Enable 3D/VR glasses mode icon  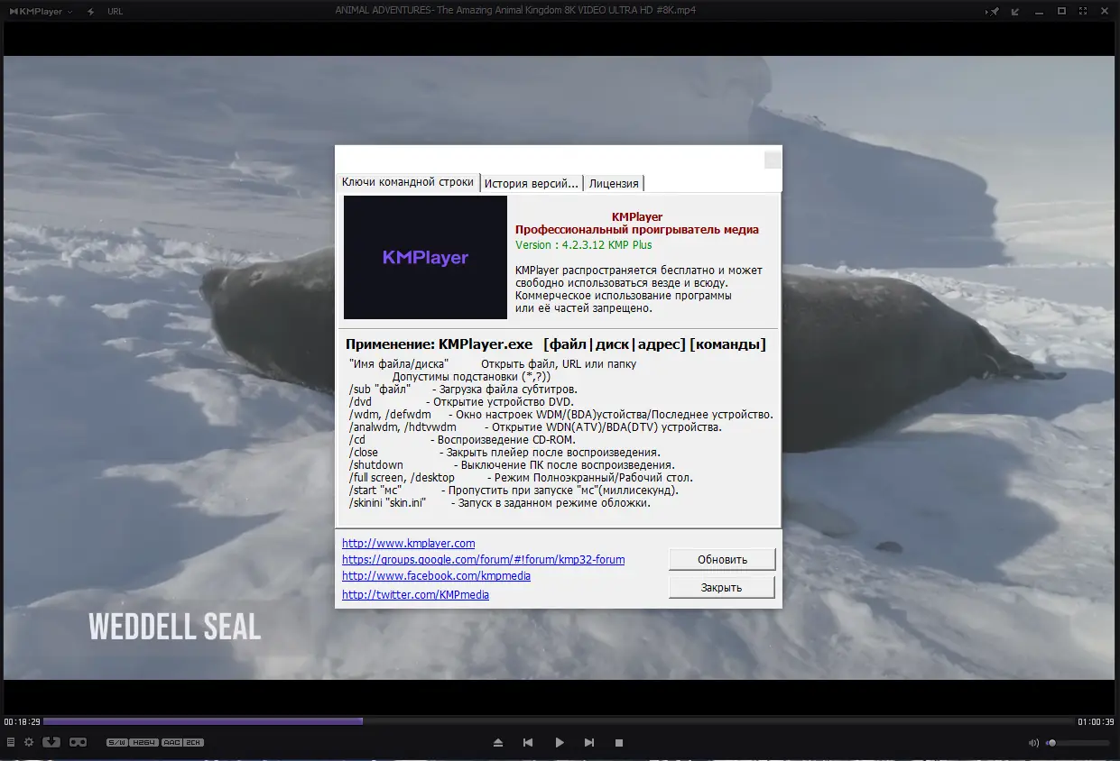tap(79, 742)
